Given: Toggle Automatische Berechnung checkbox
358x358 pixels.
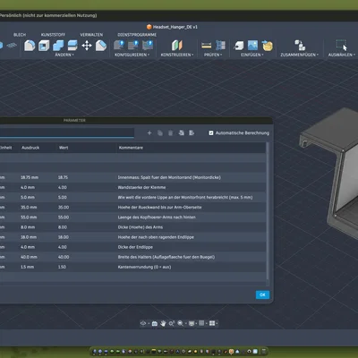Looking at the screenshot, I should (211, 132).
